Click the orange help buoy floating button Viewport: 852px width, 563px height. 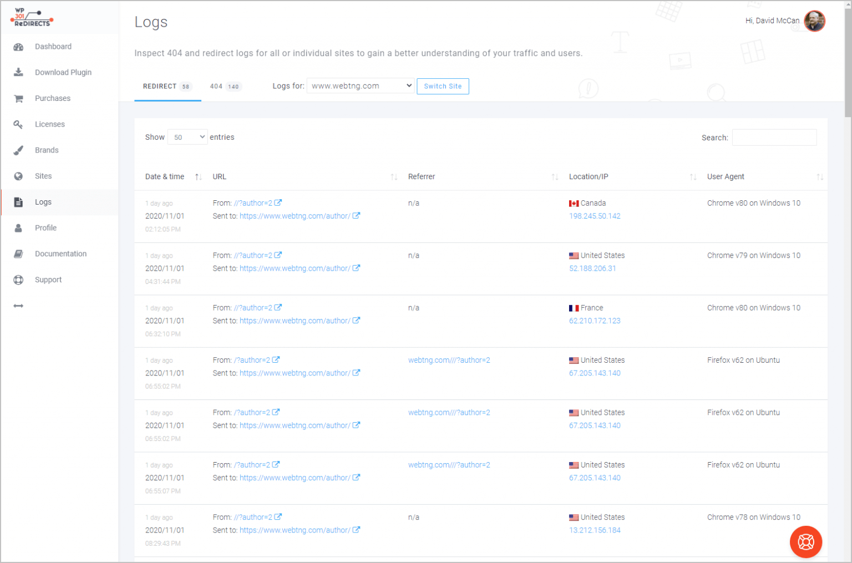click(x=805, y=542)
